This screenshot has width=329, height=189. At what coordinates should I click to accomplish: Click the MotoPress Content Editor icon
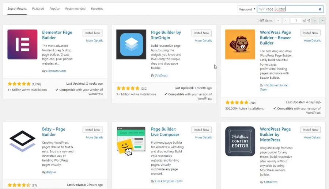(240, 141)
